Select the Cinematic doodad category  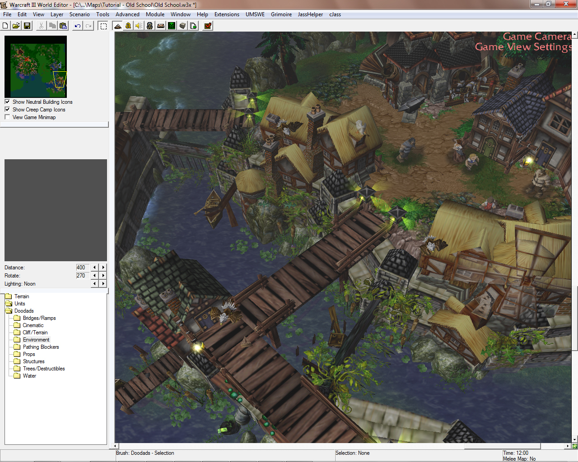point(33,325)
